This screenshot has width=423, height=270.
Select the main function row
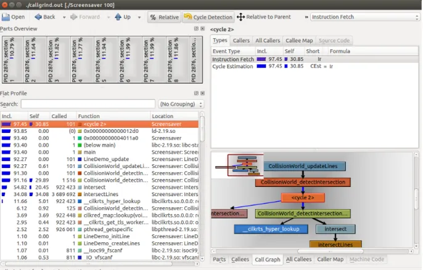[99, 152]
